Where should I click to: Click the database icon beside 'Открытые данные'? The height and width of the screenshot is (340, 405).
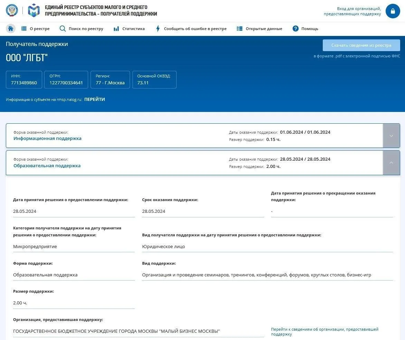239,28
